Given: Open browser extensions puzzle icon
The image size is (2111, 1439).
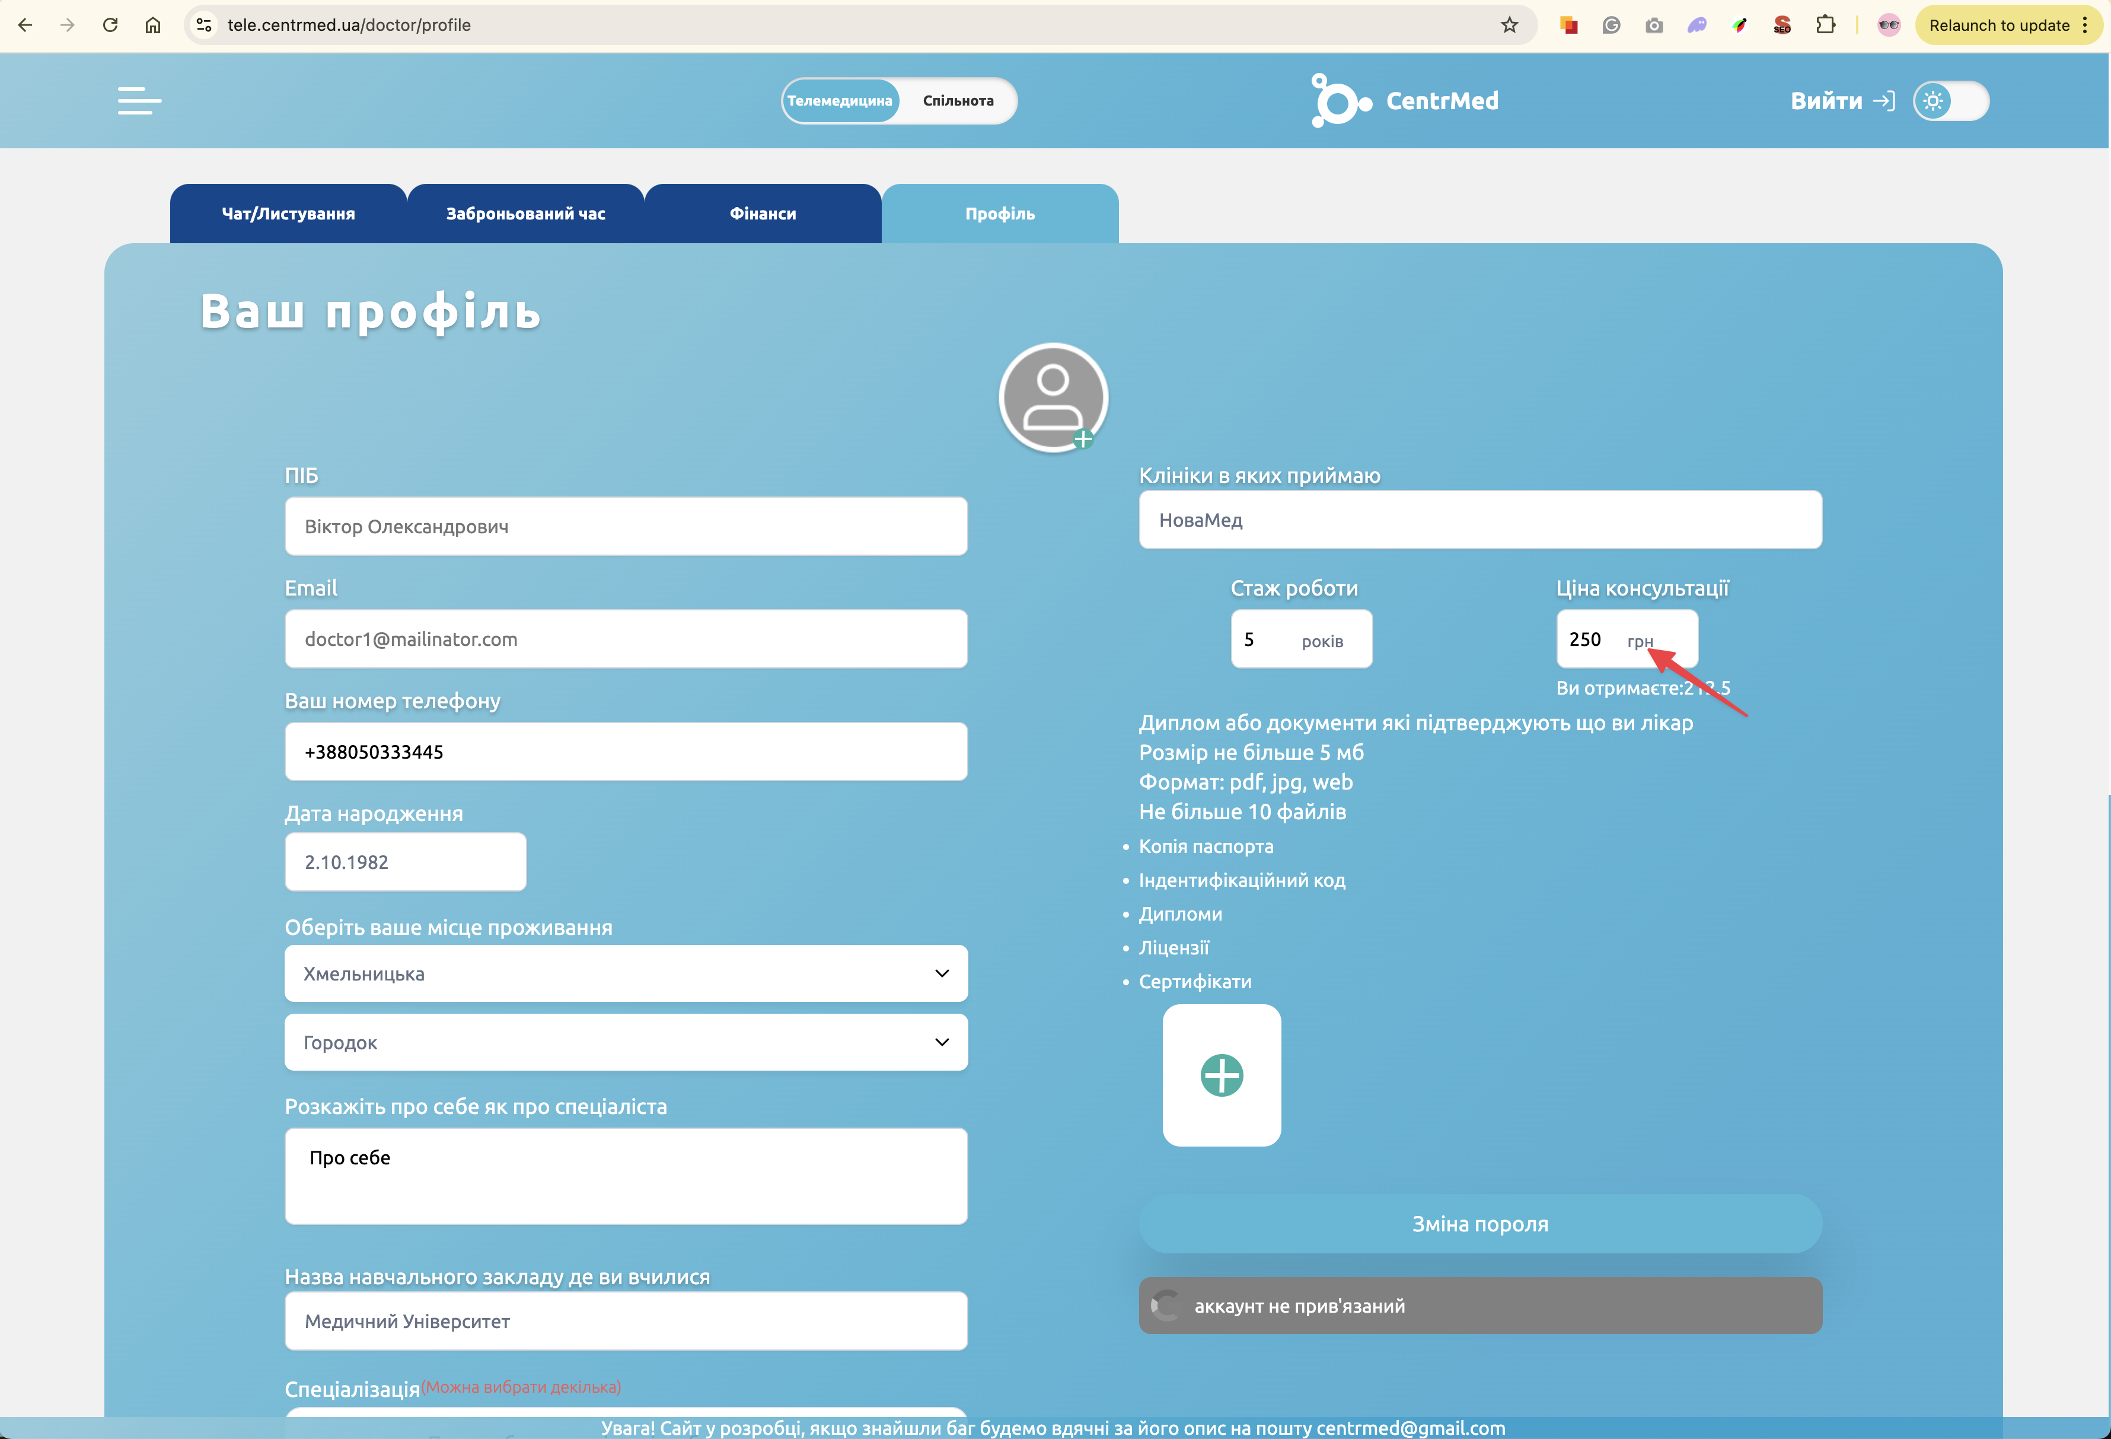Looking at the screenshot, I should click(x=1825, y=26).
